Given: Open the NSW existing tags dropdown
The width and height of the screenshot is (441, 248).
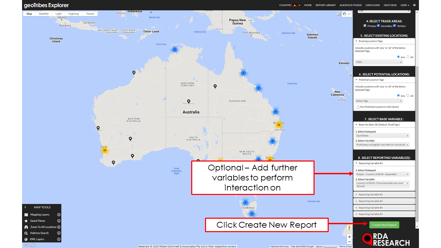Looking at the screenshot, I should coord(379,62).
